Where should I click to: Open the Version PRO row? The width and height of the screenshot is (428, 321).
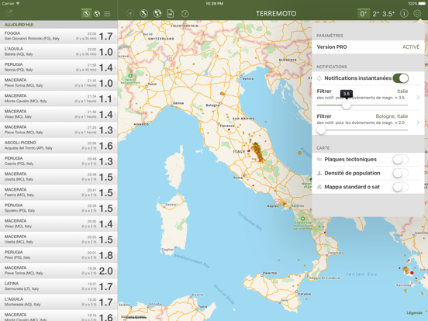(x=368, y=47)
